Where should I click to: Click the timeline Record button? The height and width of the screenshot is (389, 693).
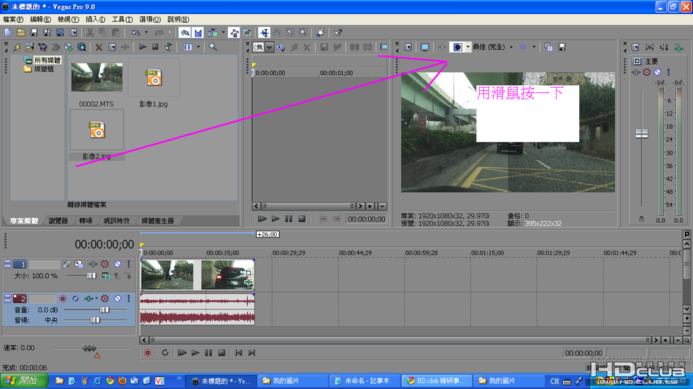click(148, 353)
